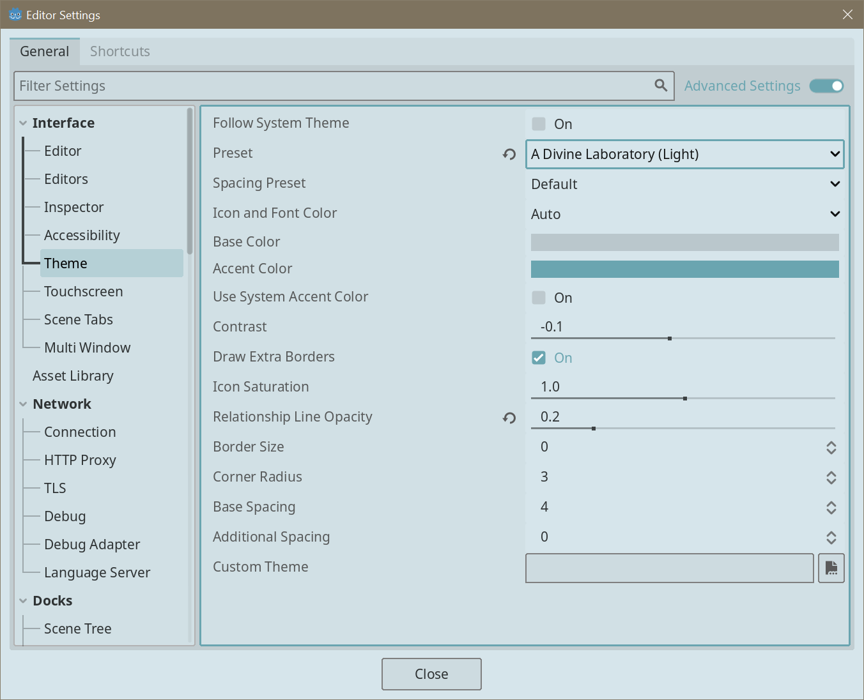Click the Border Size value field

(x=684, y=447)
